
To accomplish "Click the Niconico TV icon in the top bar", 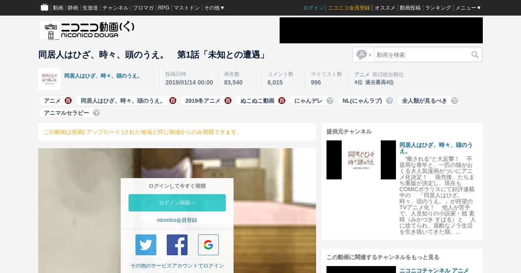I will pos(44,7).
